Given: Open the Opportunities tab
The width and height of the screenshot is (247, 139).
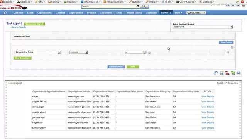Looking at the screenshot, I should [x=76, y=13].
